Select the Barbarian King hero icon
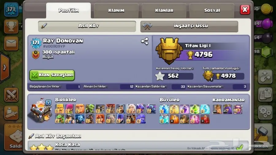Viewport: 276px width, 155px height. point(217,109)
